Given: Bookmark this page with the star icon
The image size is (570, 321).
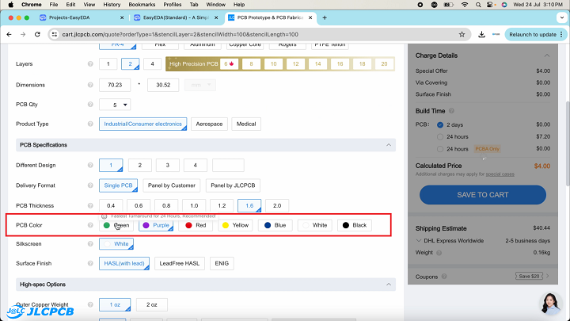Looking at the screenshot, I should (462, 34).
